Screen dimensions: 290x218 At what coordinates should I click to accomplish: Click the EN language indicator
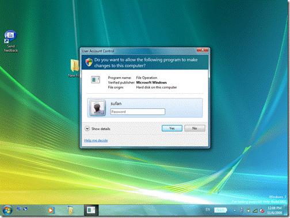click(x=208, y=209)
